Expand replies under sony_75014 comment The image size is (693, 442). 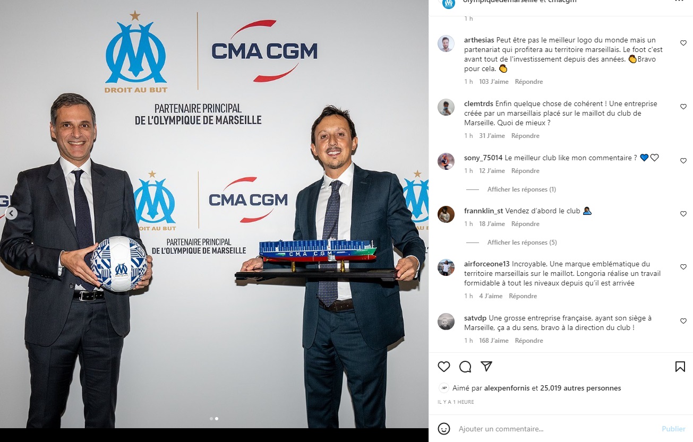(x=521, y=189)
